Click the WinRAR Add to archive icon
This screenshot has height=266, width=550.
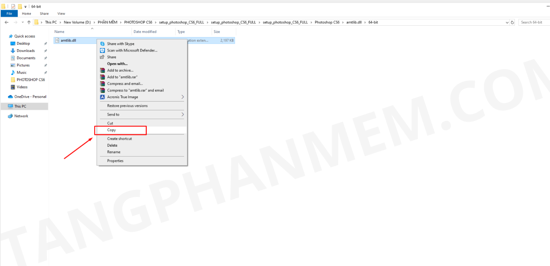point(102,70)
